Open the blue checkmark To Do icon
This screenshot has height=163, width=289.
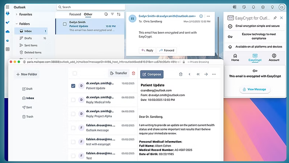[x=7, y=23]
